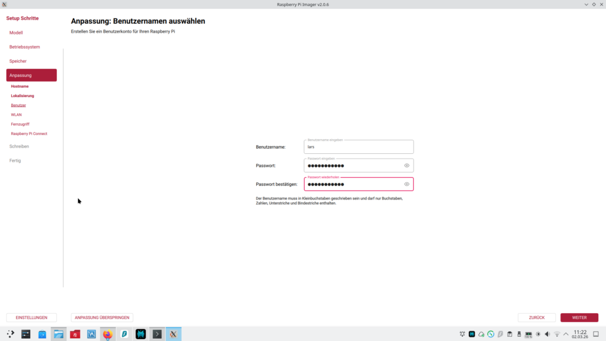Open the Wi-Fi network tray icon

point(556,334)
